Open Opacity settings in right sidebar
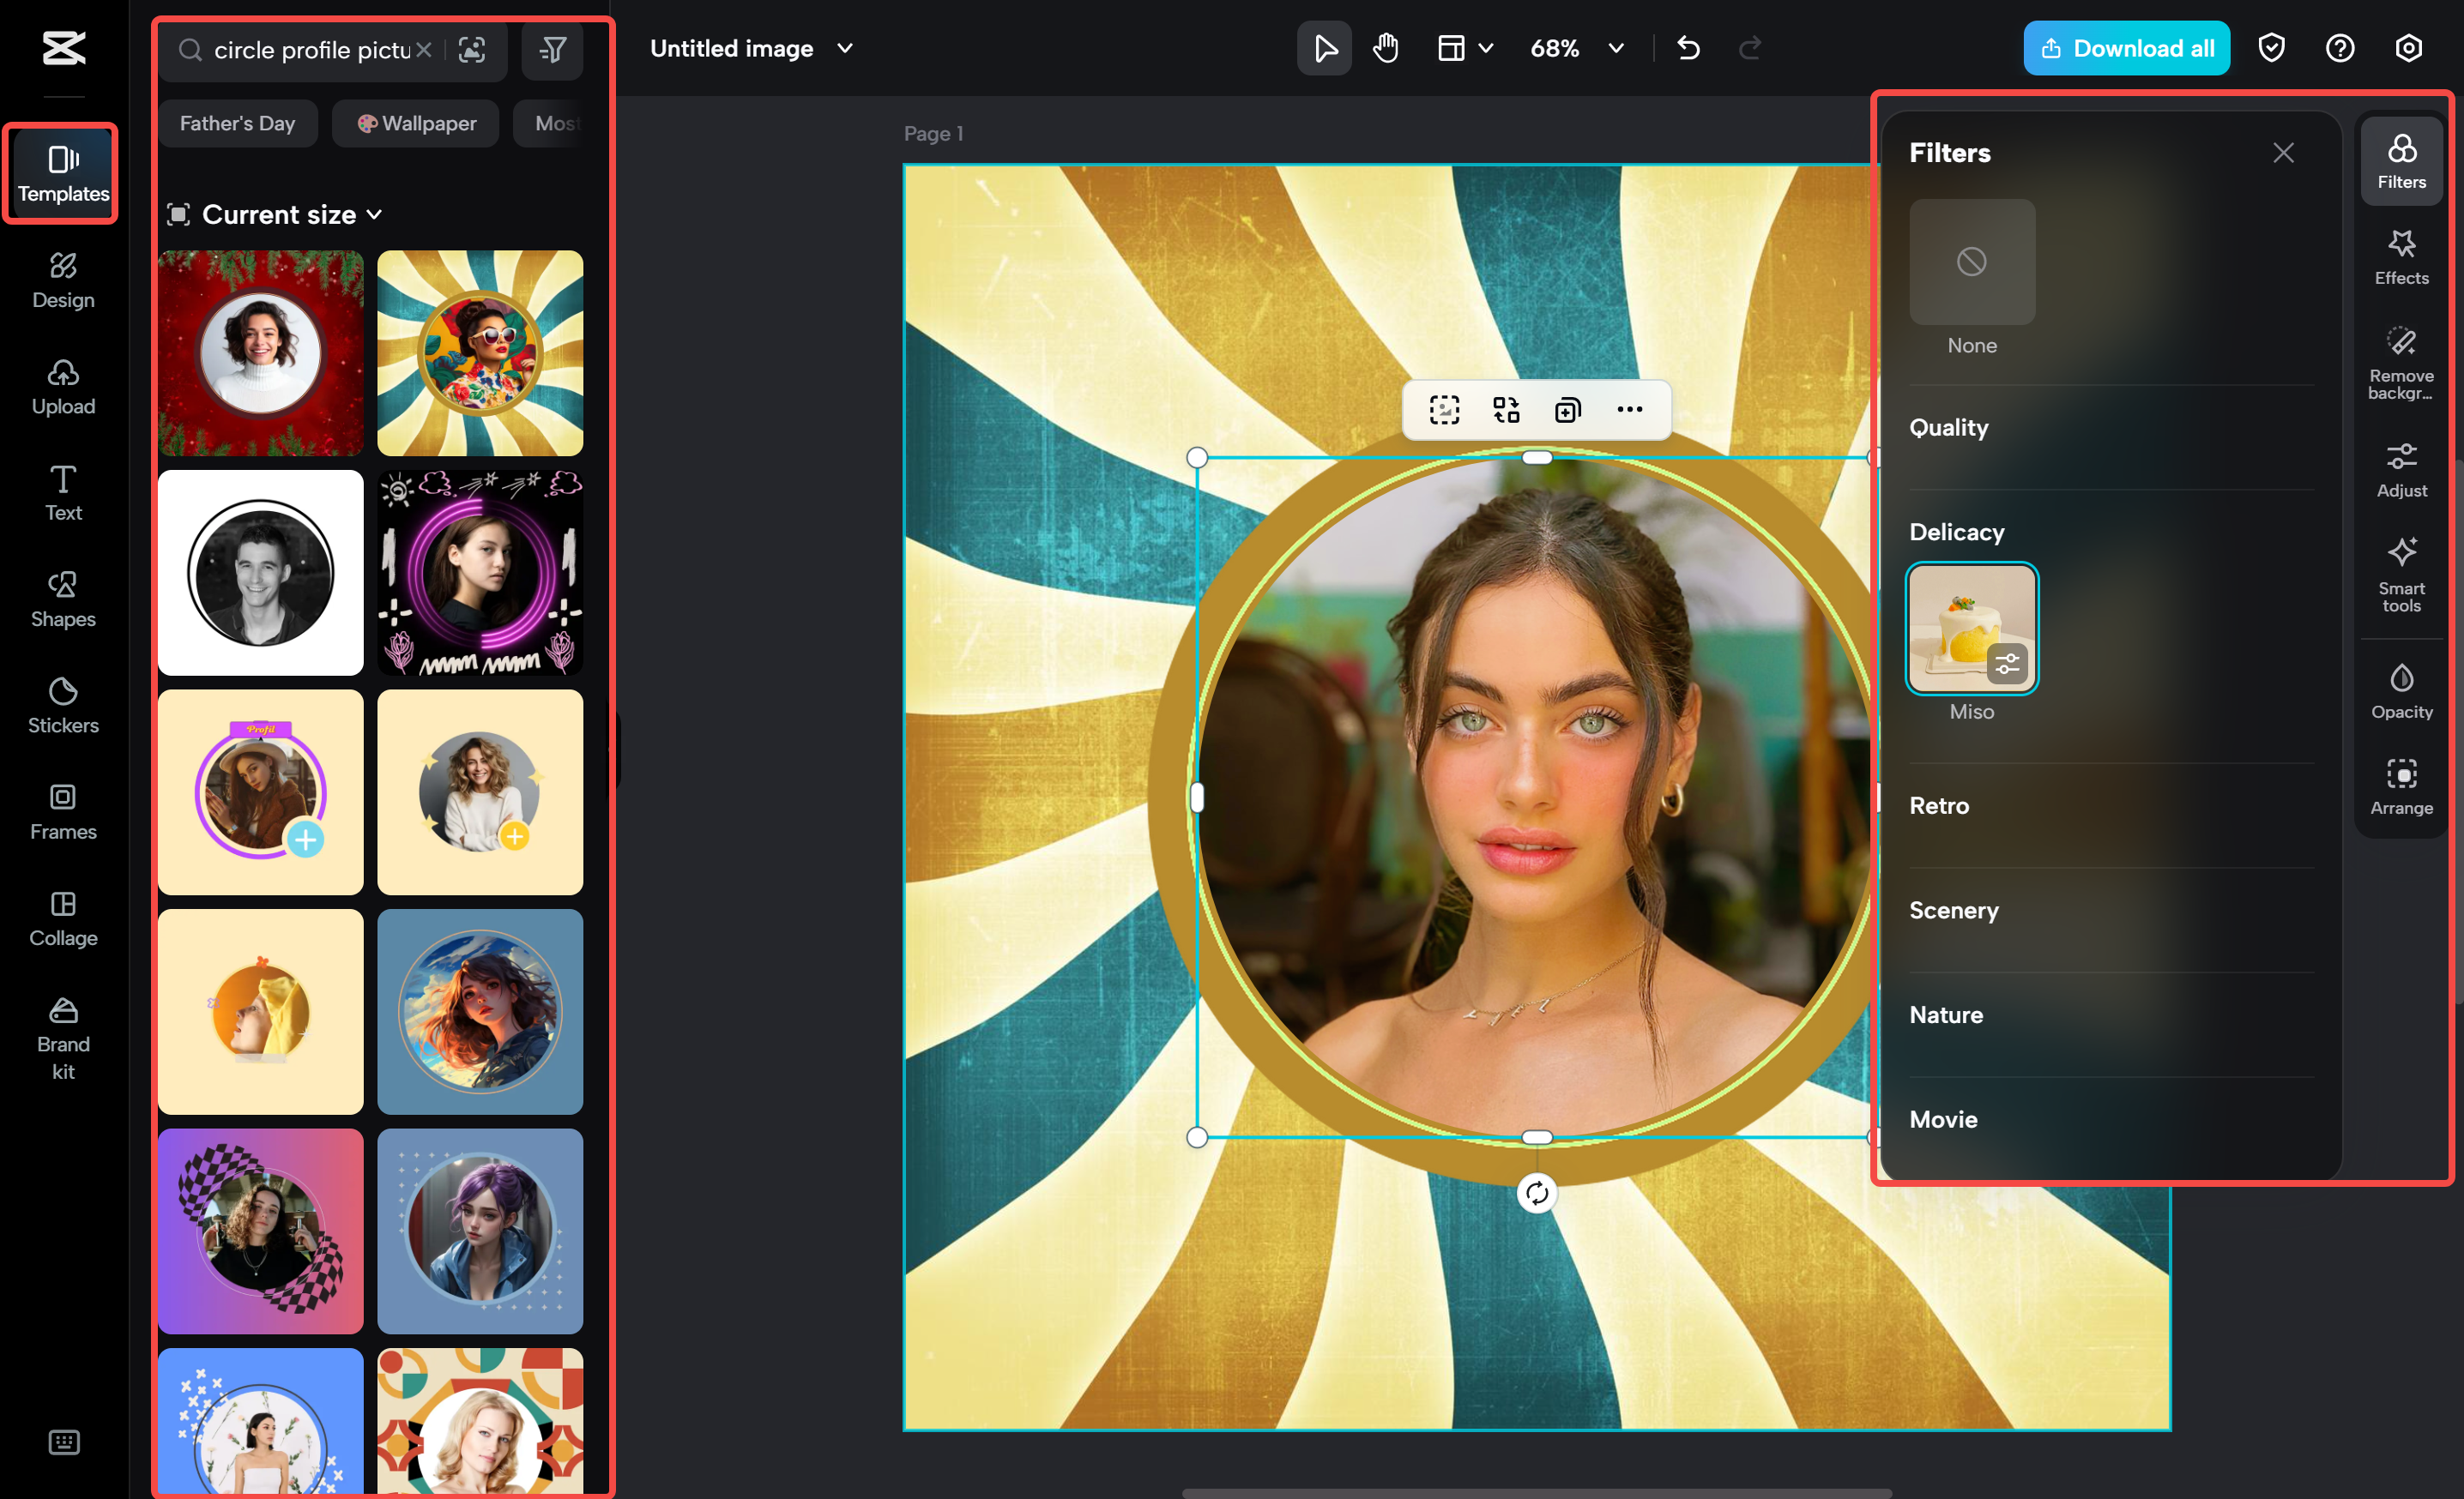Viewport: 2464px width, 1499px height. 2402,689
